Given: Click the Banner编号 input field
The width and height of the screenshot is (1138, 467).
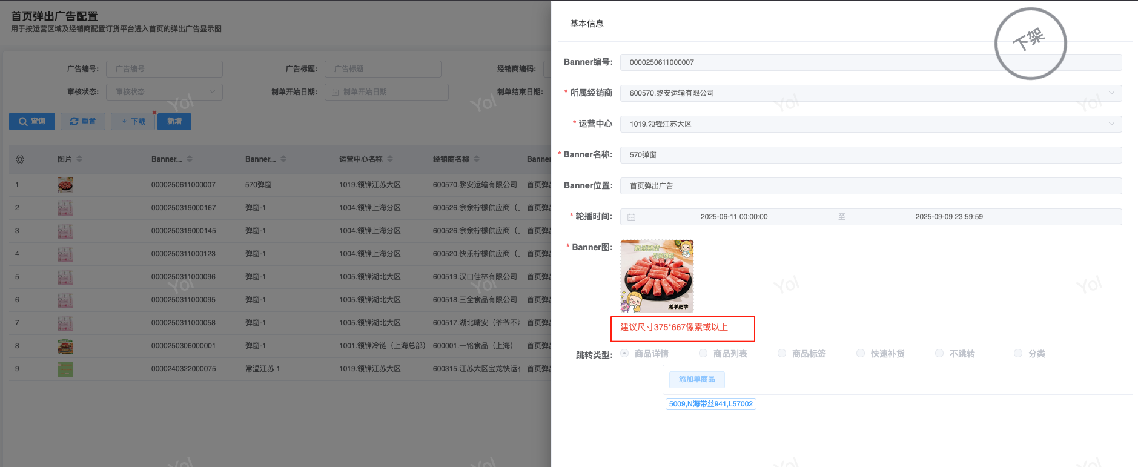Looking at the screenshot, I should coord(871,62).
